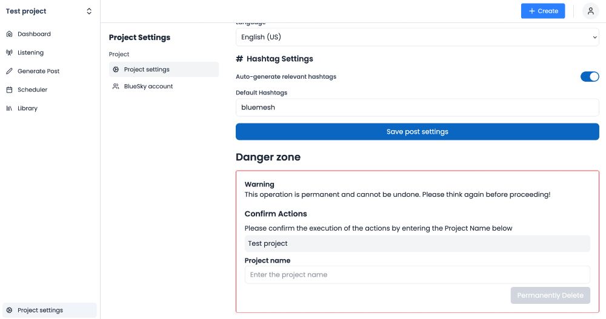This screenshot has height=319, width=606.
Task: Click the Default Hashtags text field
Action: click(x=417, y=108)
